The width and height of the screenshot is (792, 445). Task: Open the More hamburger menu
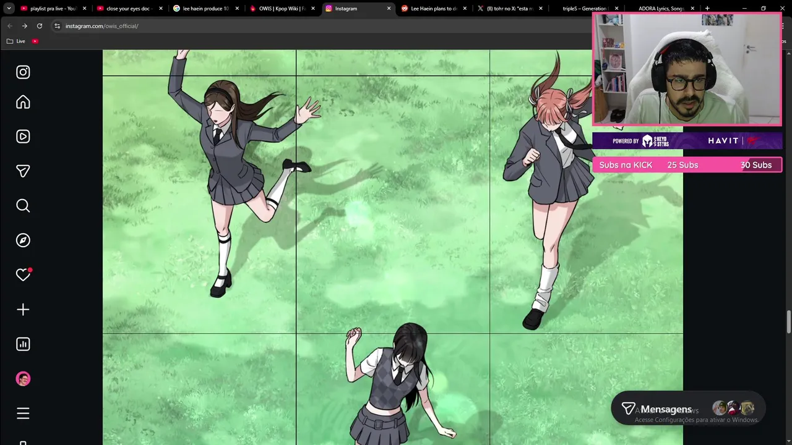point(23,413)
